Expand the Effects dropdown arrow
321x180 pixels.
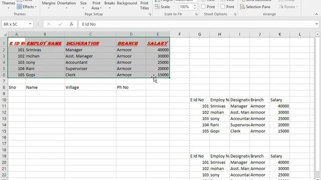(x=36, y=7)
